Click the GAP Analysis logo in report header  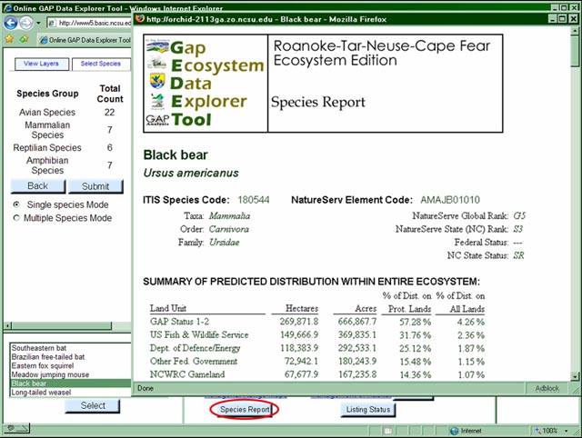[x=157, y=120]
